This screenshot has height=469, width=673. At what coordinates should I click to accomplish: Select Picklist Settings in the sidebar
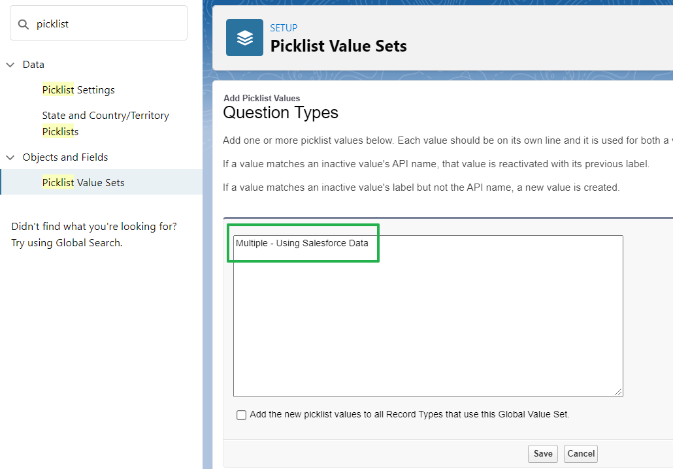[x=78, y=89]
